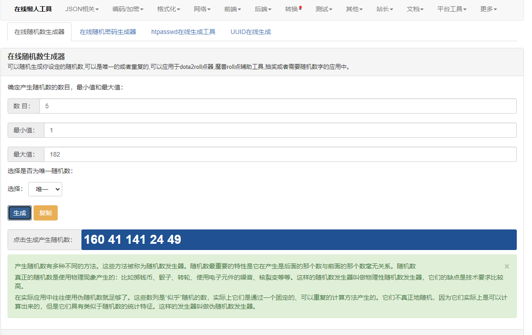Open the JSON相关 dropdown menu

tap(82, 9)
